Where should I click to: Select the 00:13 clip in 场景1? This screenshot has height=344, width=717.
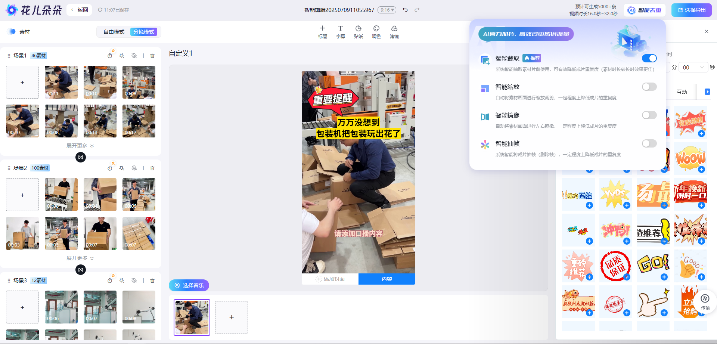coord(100,121)
